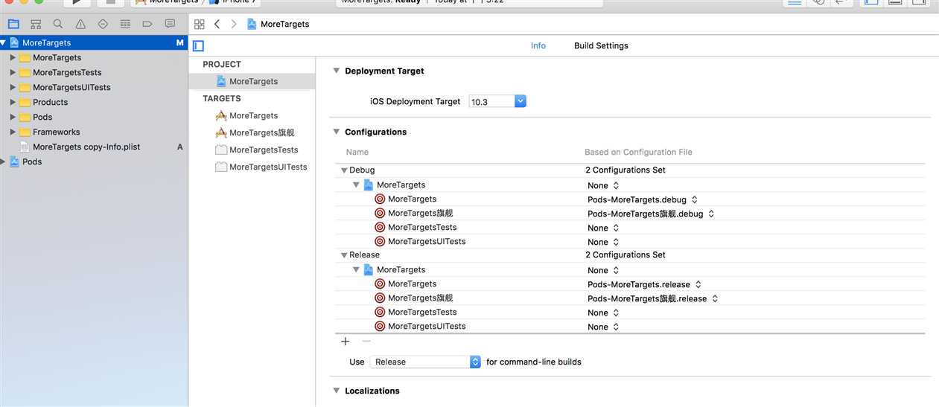
Task: Click the M status badge on MoreTargets
Action: tap(179, 42)
